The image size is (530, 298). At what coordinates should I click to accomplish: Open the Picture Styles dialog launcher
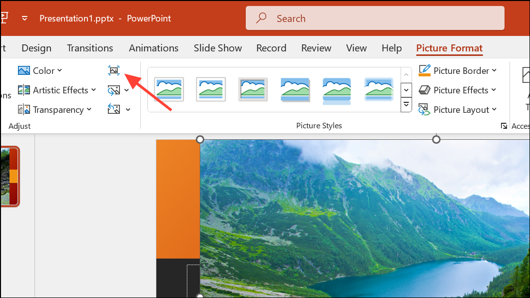point(505,126)
